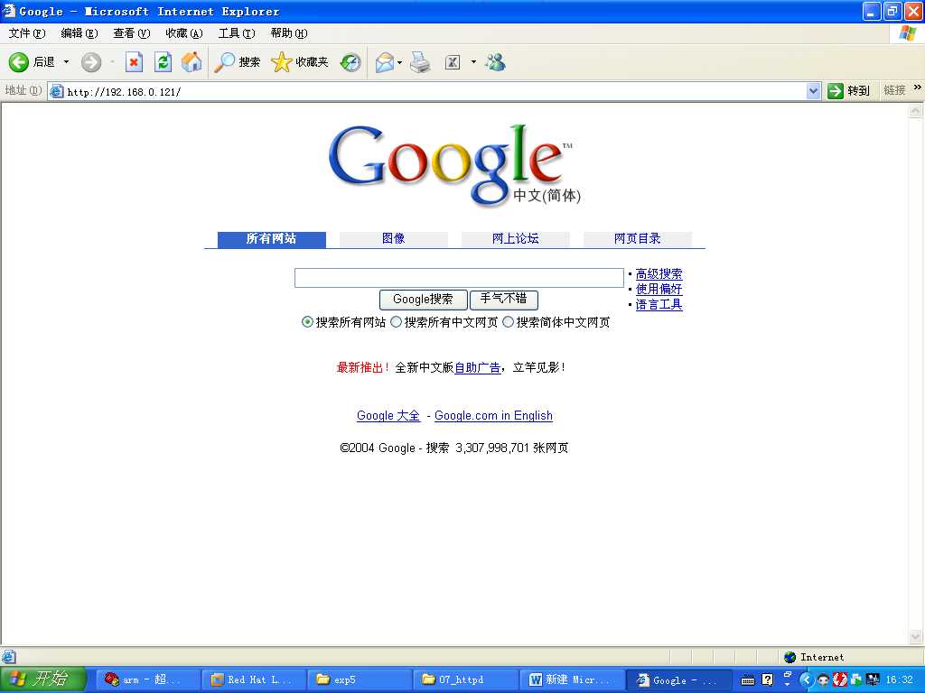Open the 收藏(A) menu

pyautogui.click(x=184, y=33)
